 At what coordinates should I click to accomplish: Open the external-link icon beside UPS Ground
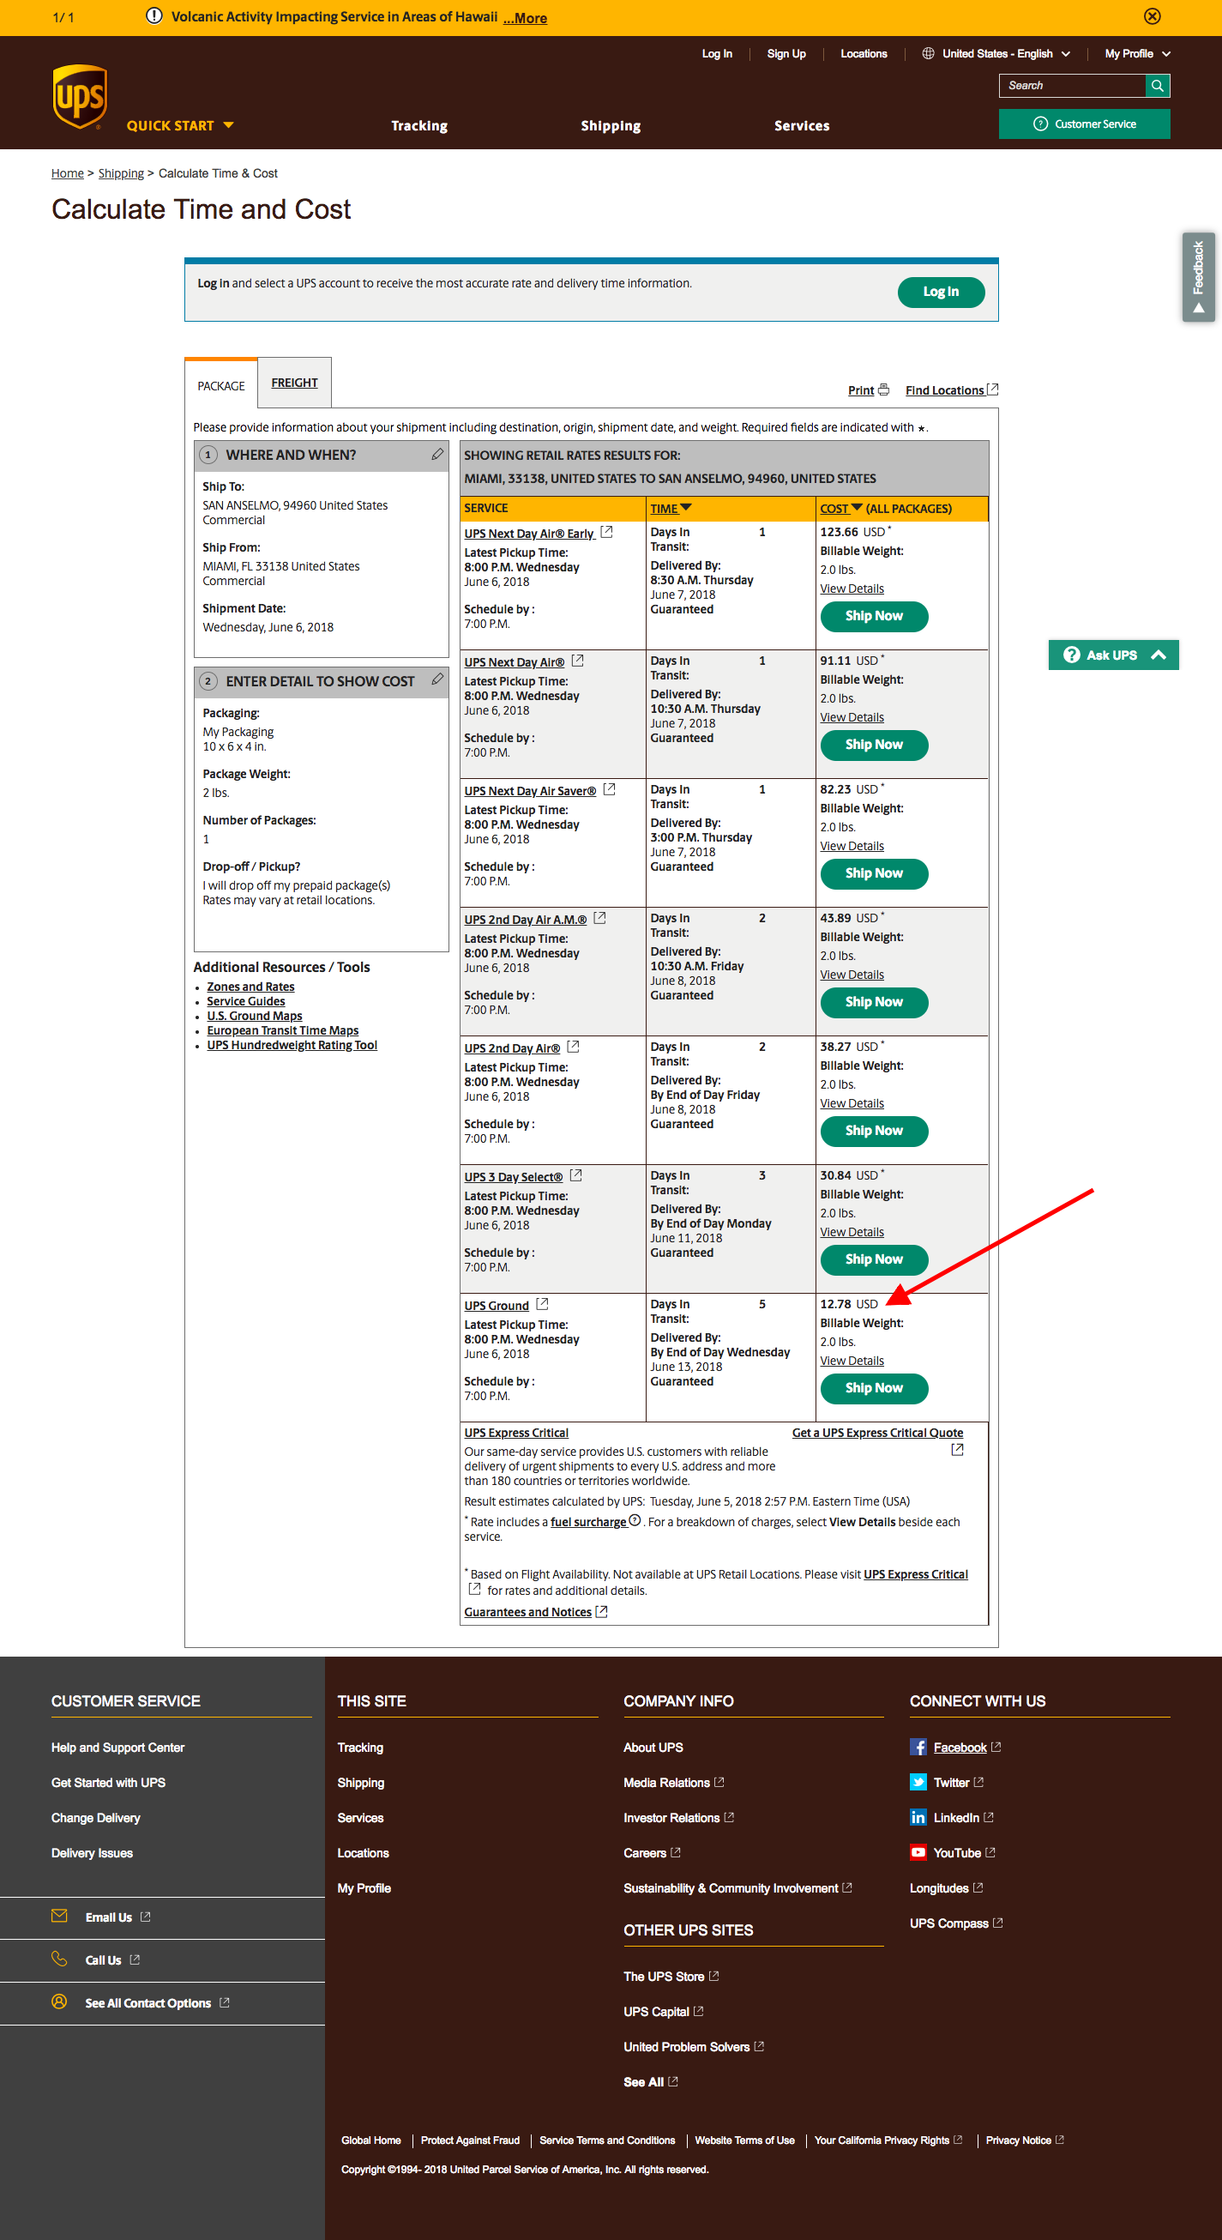(542, 1303)
